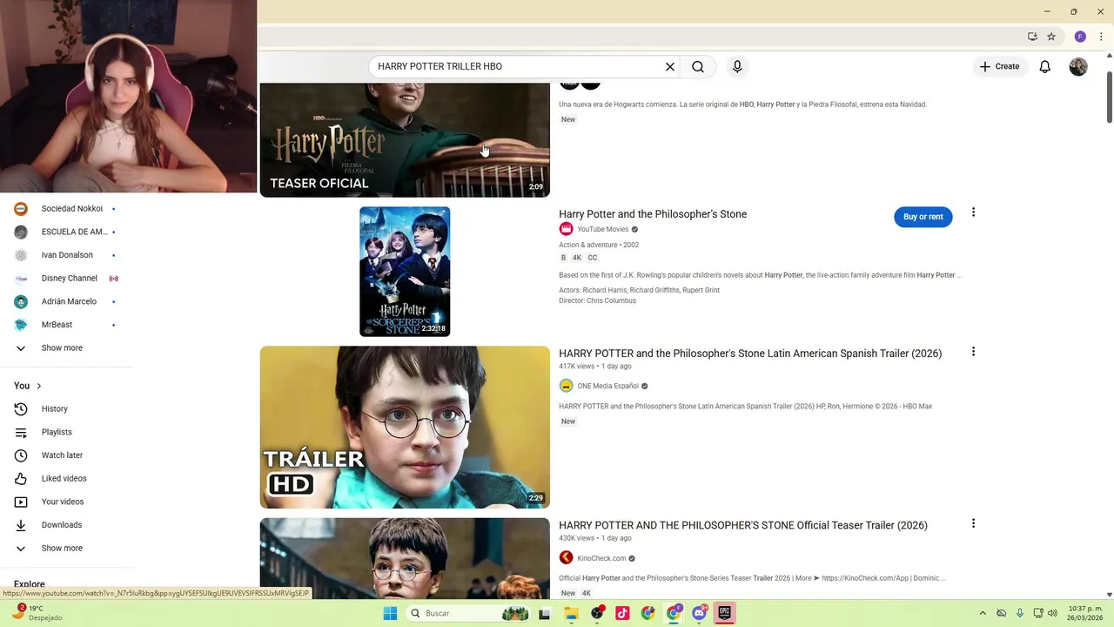This screenshot has height=627, width=1114.
Task: Open TikTok from the taskbar
Action: pos(622,613)
